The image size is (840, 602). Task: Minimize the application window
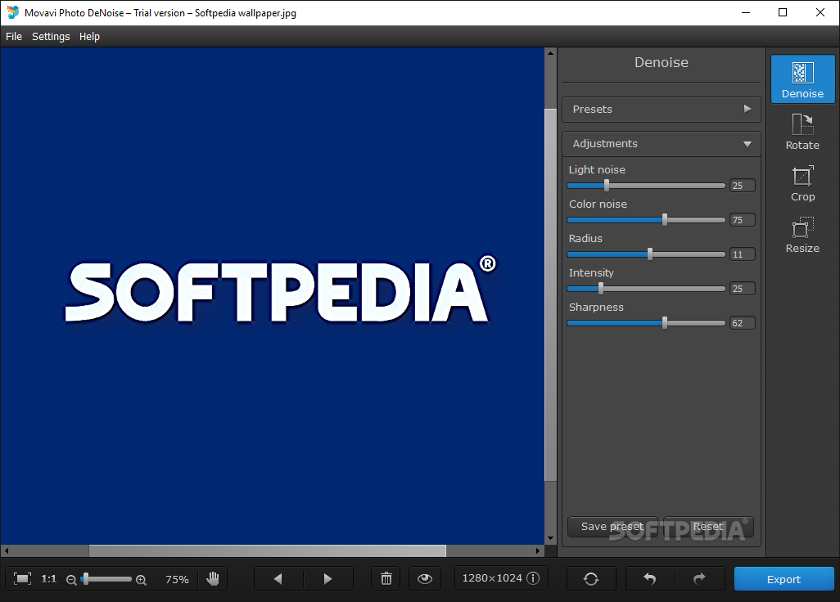point(746,12)
